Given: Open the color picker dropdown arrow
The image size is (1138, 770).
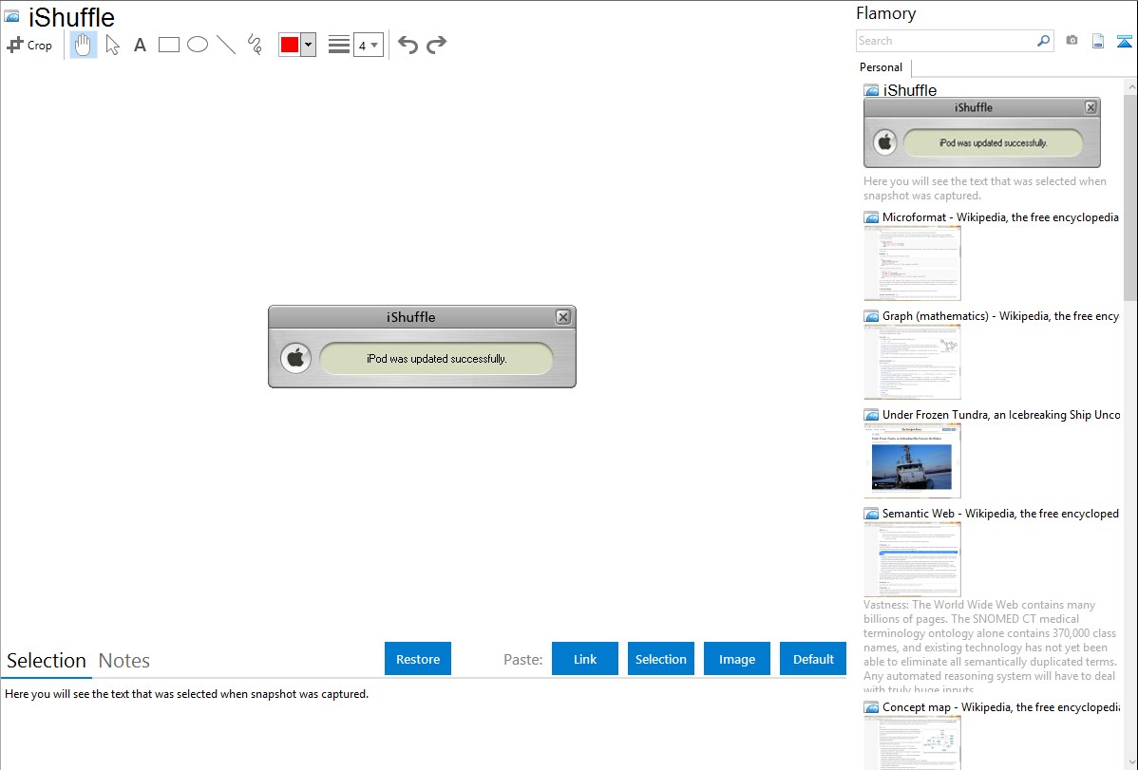Looking at the screenshot, I should tap(309, 45).
